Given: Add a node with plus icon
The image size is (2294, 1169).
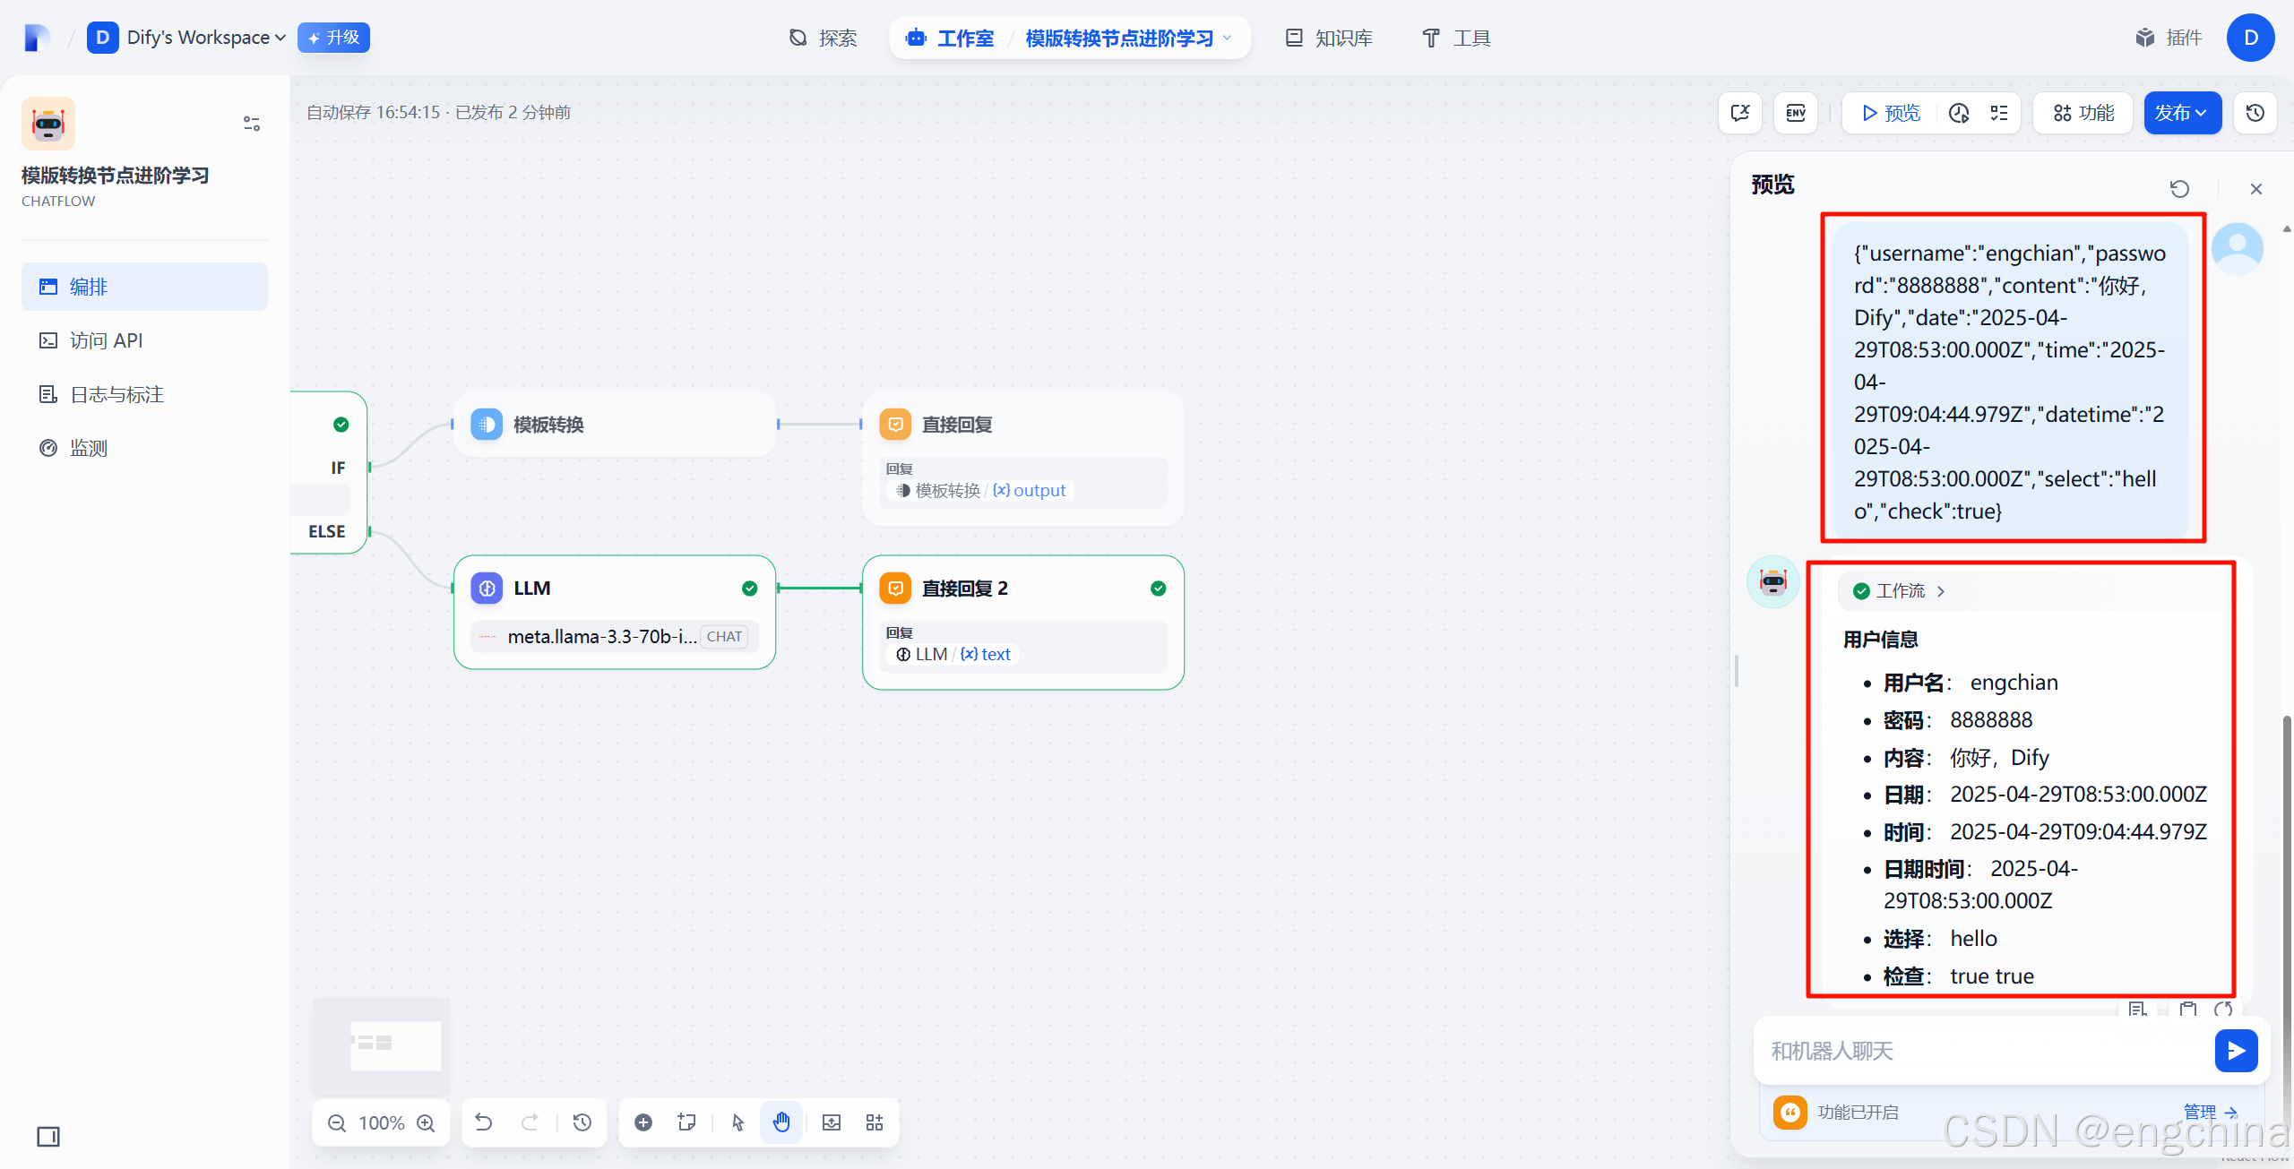Looking at the screenshot, I should (643, 1122).
